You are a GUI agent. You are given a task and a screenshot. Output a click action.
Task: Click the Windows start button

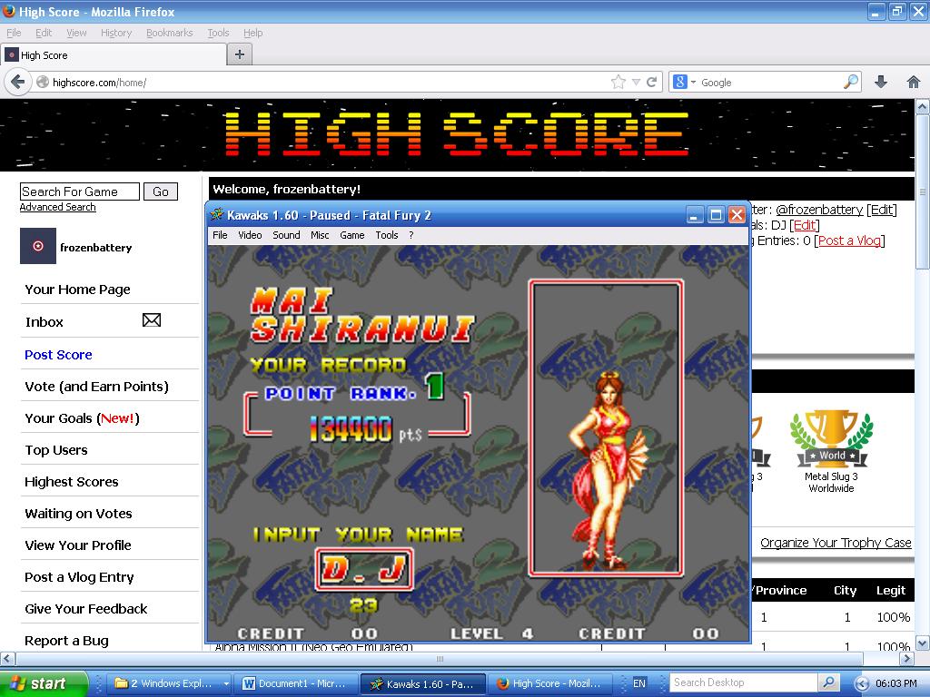point(44,683)
